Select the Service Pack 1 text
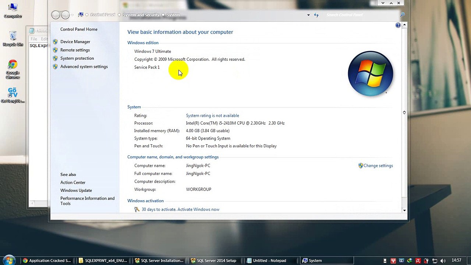The width and height of the screenshot is (471, 265). 147,67
